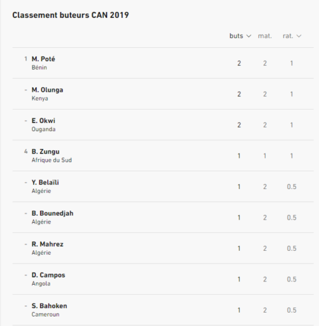319x326 pixels.
Task: Click the rat. column label
Action: pos(288,36)
